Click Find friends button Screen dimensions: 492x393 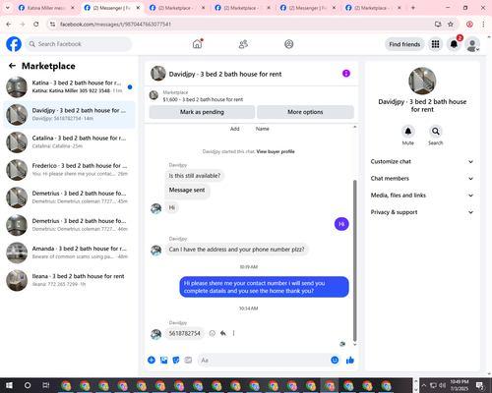click(x=404, y=44)
